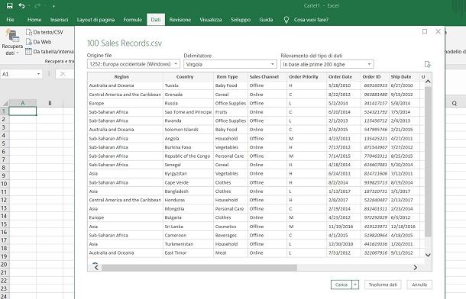Switch to Layout di pagina tab
The width and height of the screenshot is (466, 299).
point(95,20)
